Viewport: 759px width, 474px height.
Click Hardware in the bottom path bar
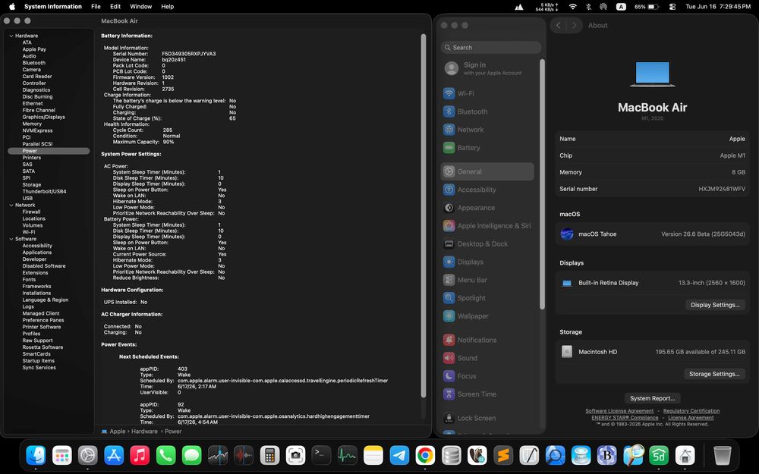[x=144, y=432]
